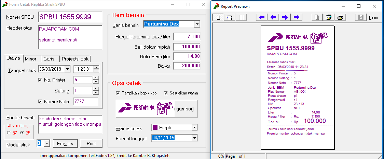
Task: Minimize the Form Cetak Replika Struk window
Action: coord(172,4)
